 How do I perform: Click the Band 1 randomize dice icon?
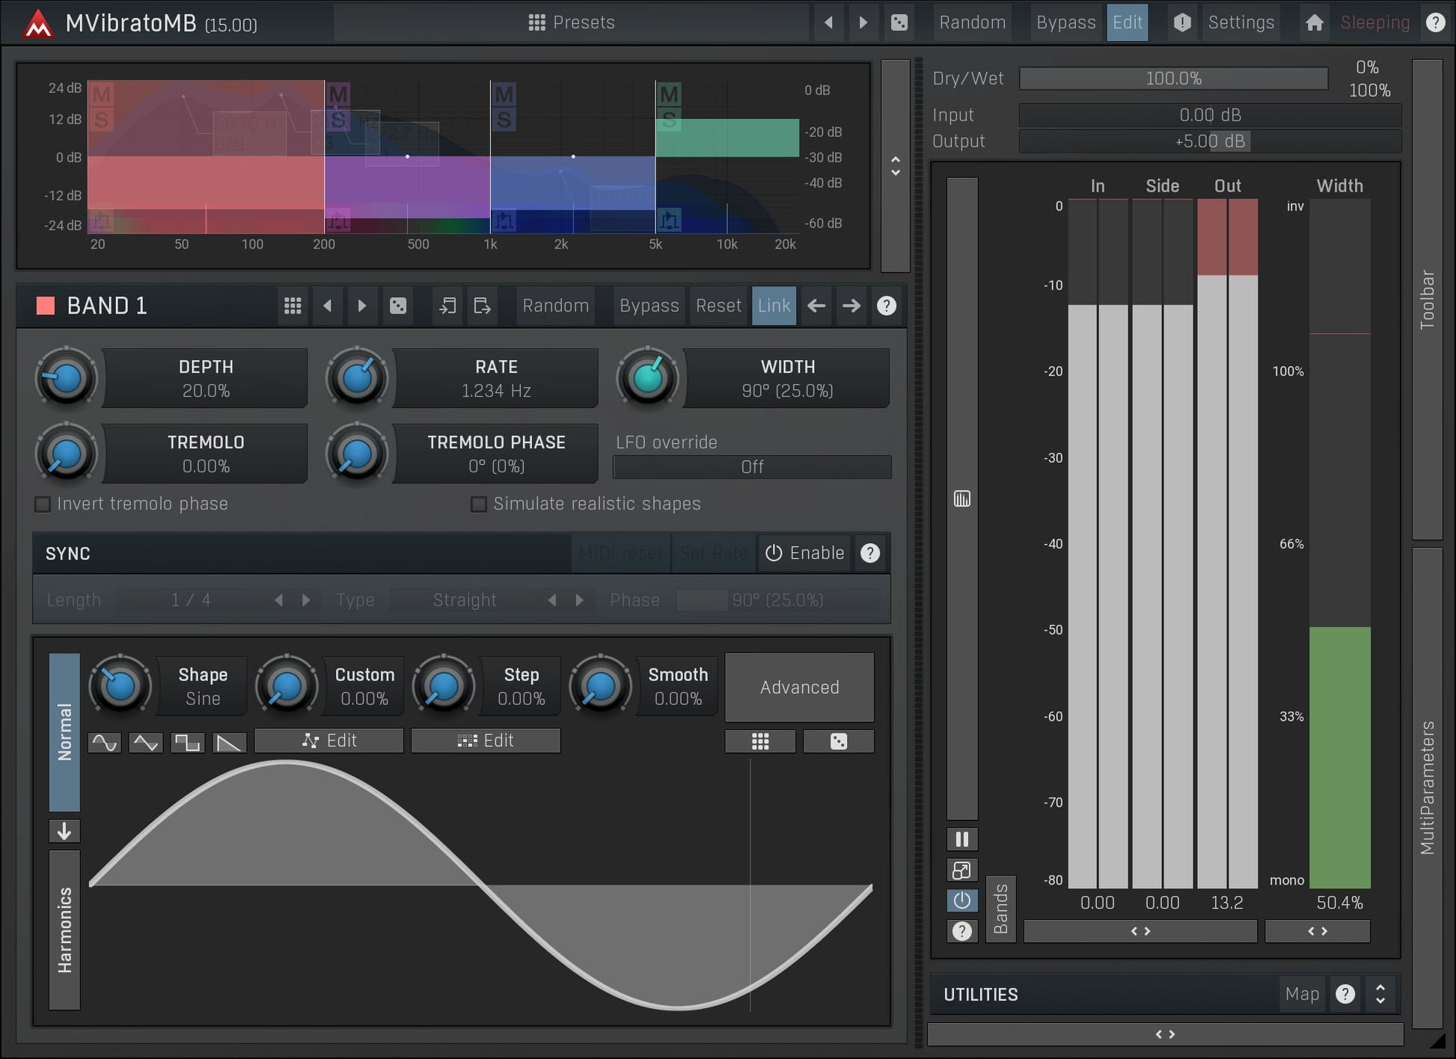[398, 305]
